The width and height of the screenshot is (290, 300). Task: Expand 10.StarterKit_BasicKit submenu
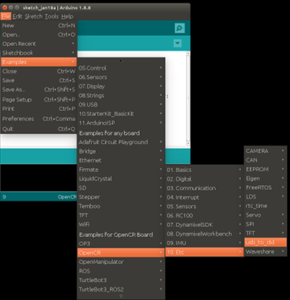pos(121,114)
